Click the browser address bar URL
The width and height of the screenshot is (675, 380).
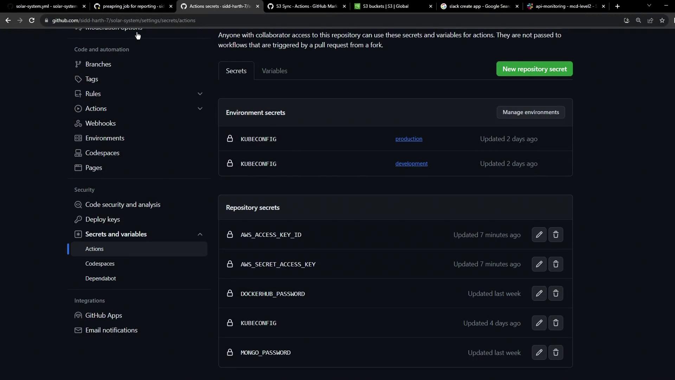[124, 20]
